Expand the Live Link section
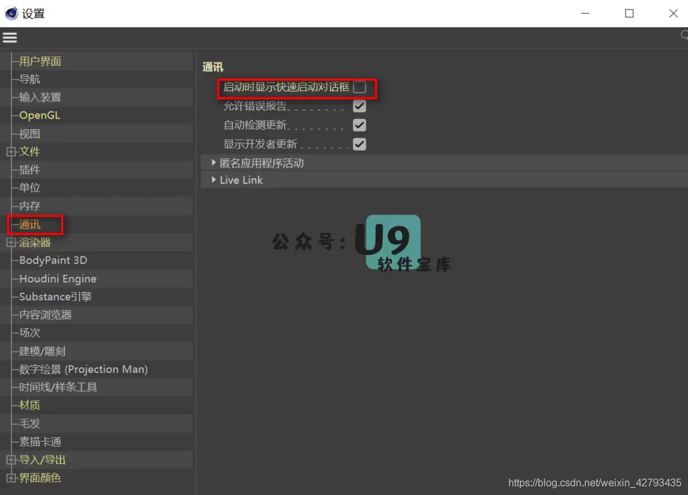This screenshot has width=688, height=495. click(x=213, y=179)
